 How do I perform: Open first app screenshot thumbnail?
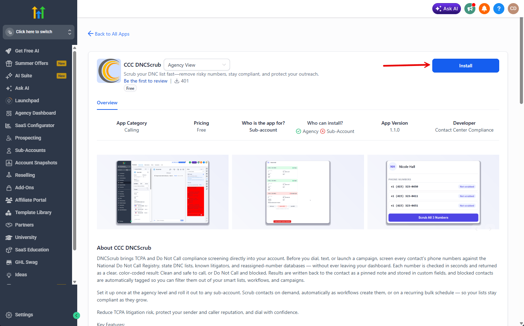[x=163, y=192]
